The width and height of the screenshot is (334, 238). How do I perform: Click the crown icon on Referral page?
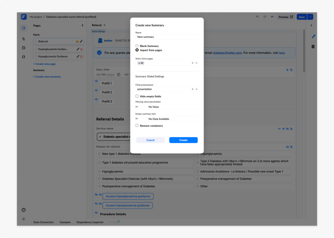coord(77,41)
